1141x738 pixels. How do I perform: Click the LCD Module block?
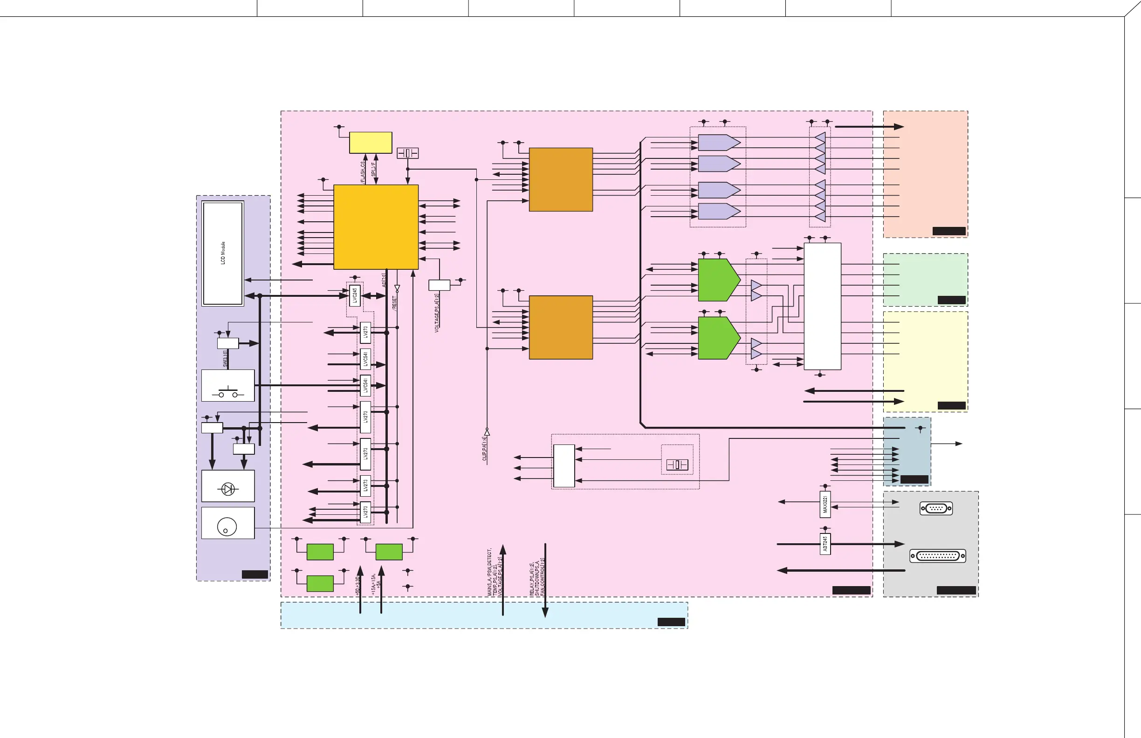click(x=223, y=253)
